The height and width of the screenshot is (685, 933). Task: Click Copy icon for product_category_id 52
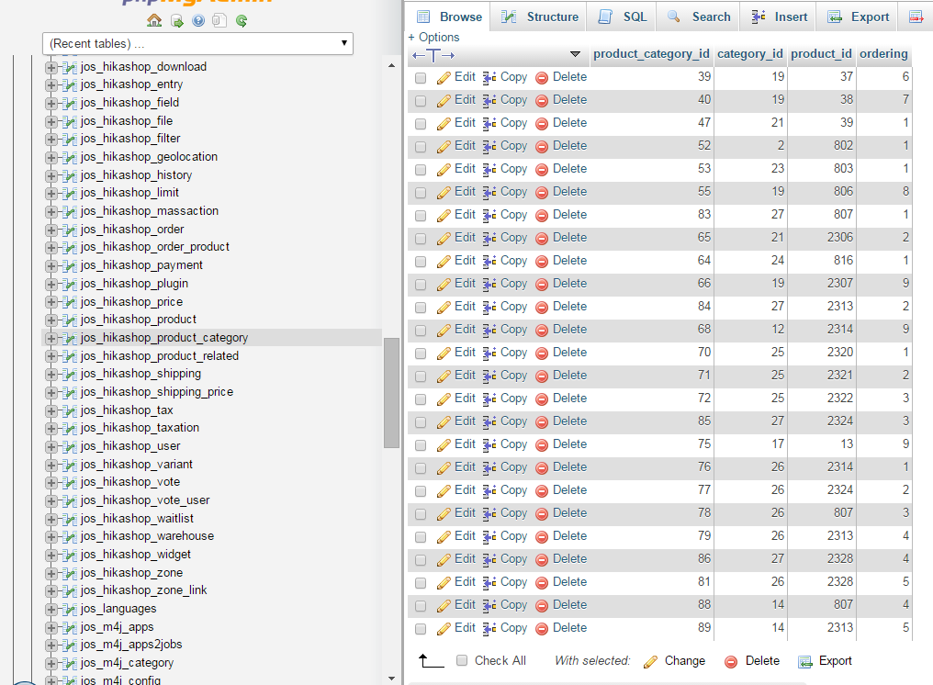pos(489,147)
